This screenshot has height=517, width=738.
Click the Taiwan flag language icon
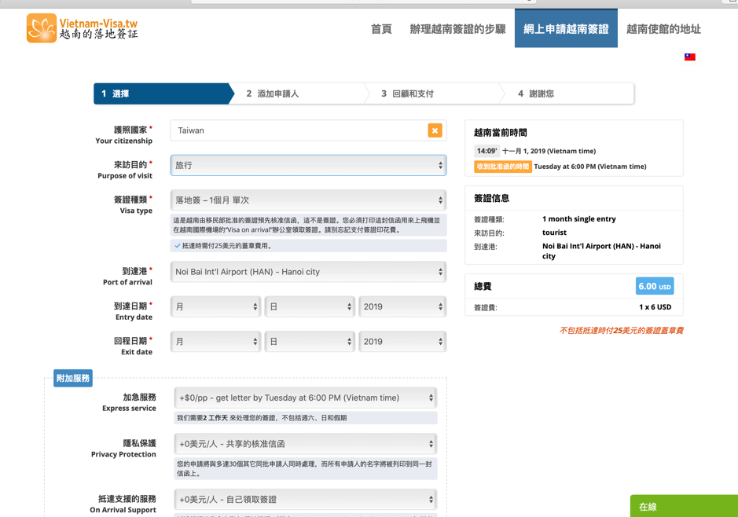(x=689, y=57)
